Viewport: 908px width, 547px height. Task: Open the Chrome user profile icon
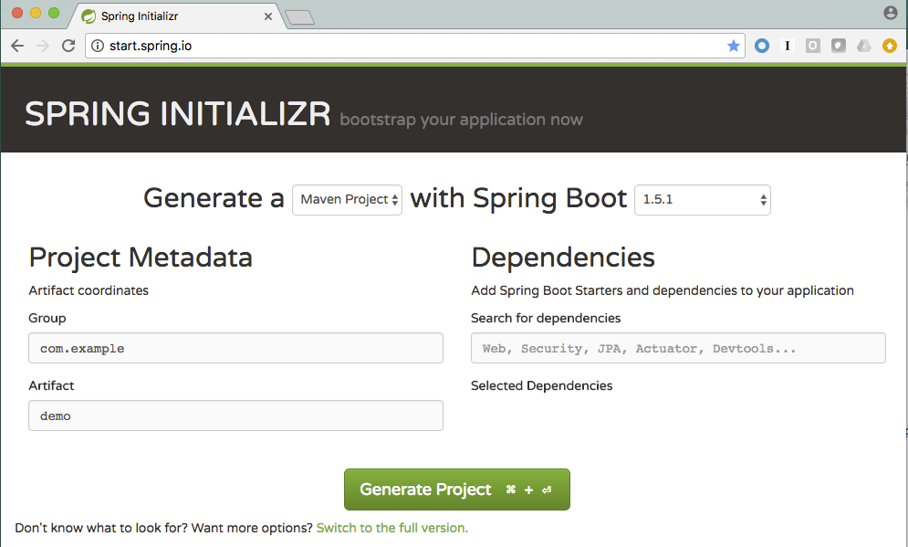pos(890,13)
